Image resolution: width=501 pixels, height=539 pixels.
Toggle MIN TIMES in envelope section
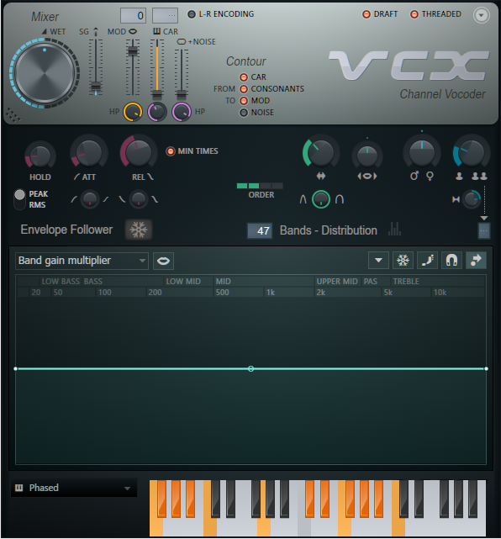point(170,151)
